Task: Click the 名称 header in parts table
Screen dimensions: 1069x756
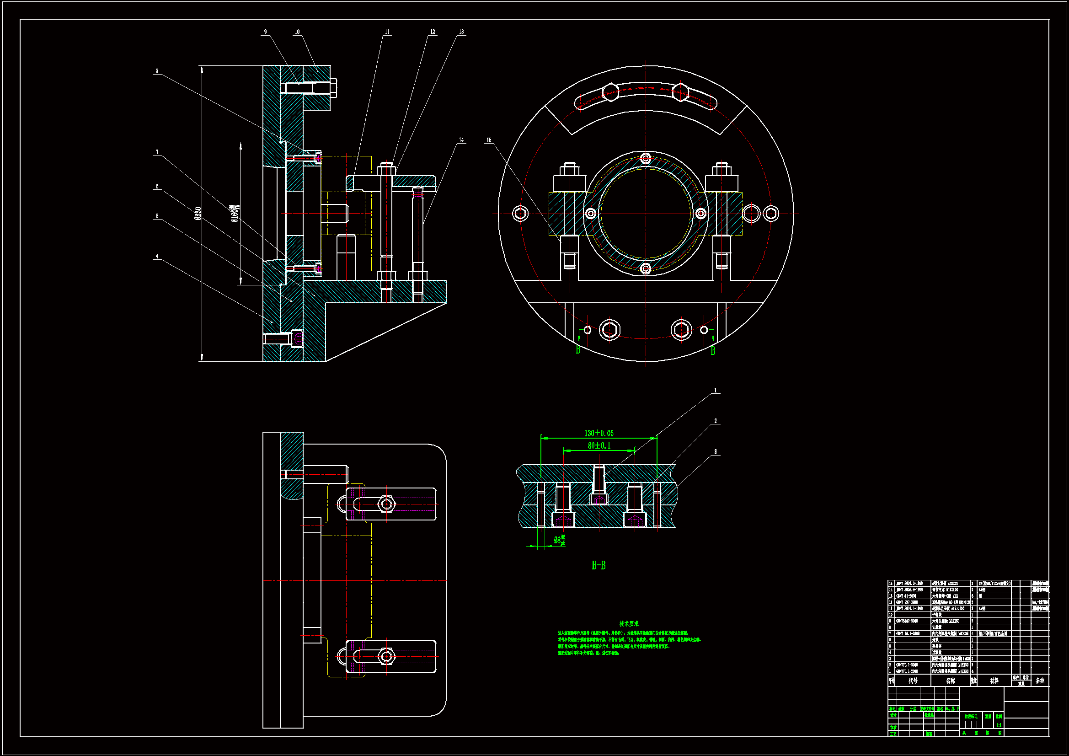Action: [x=950, y=681]
